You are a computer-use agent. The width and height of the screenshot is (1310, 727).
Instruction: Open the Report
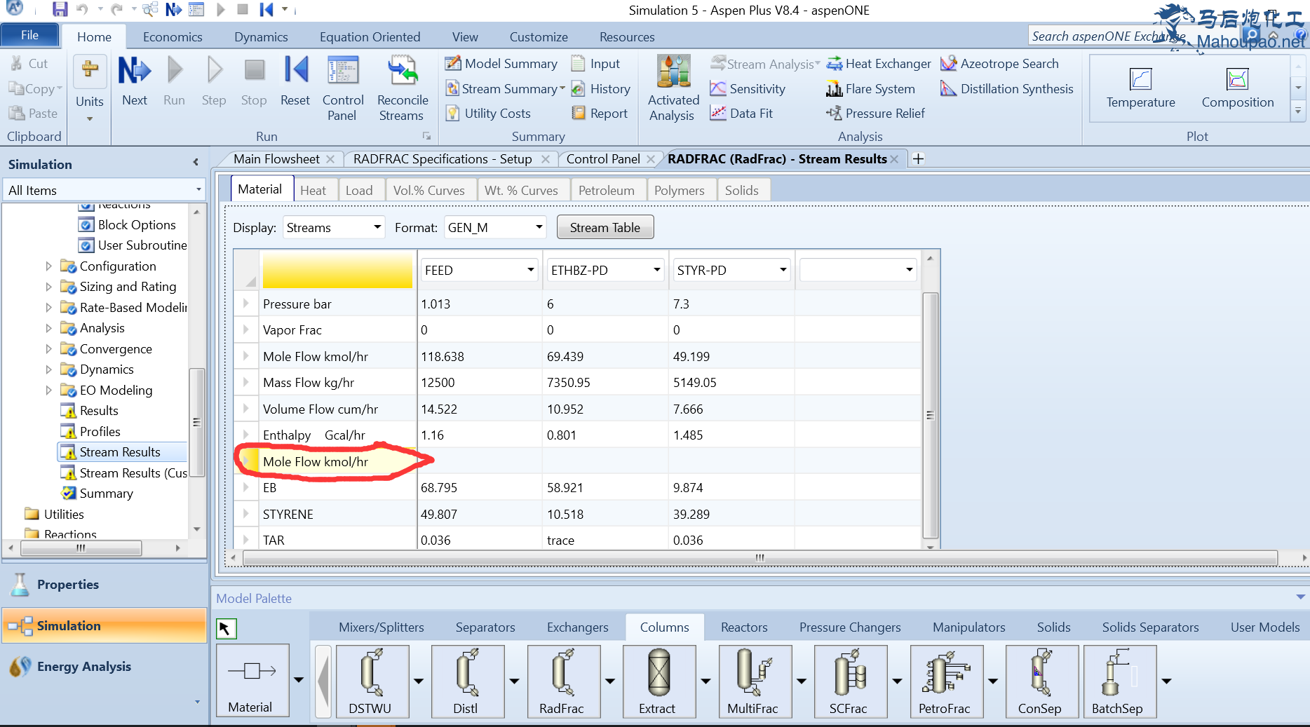[600, 114]
